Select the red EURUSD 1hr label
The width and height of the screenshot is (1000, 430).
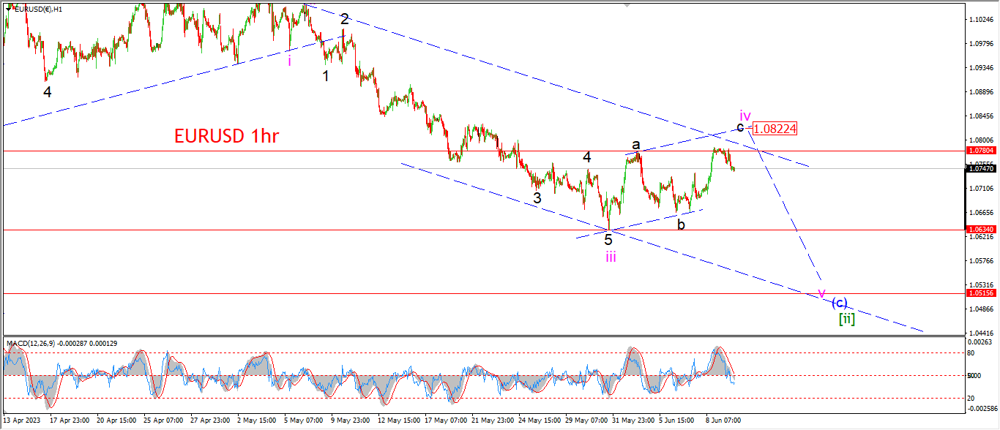coord(226,135)
